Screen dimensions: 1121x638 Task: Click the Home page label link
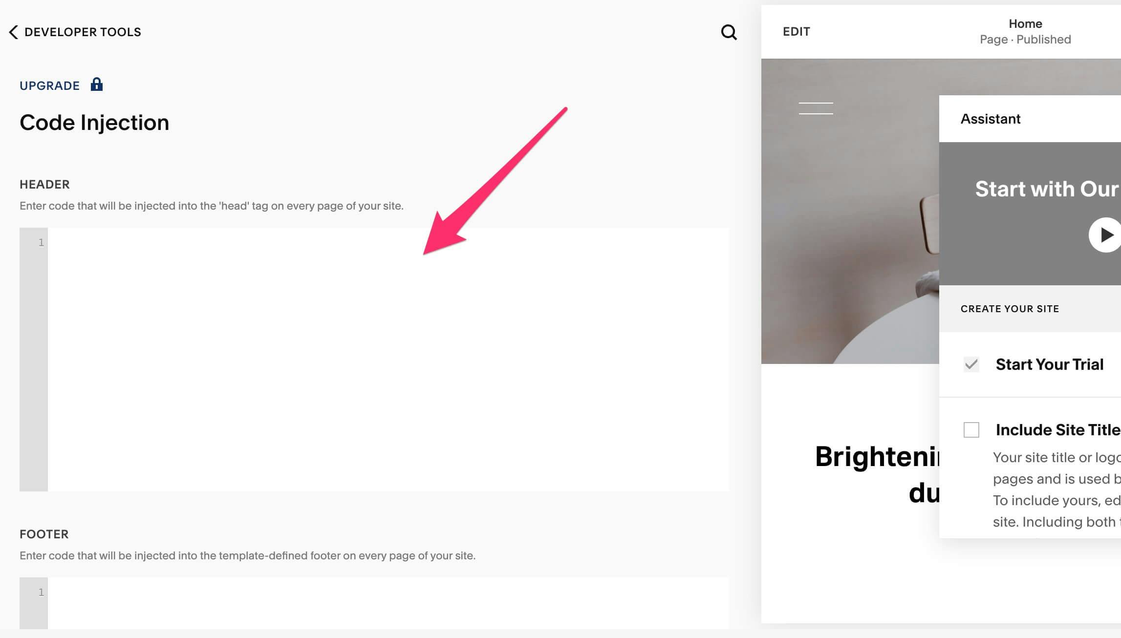click(1025, 24)
